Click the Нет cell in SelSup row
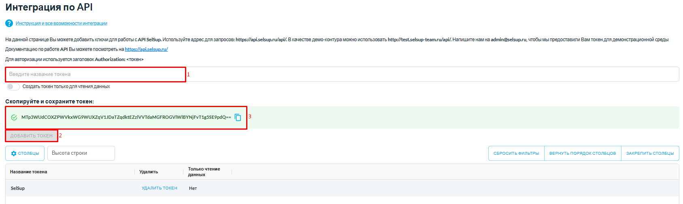The width and height of the screenshot is (683, 204). 193,188
